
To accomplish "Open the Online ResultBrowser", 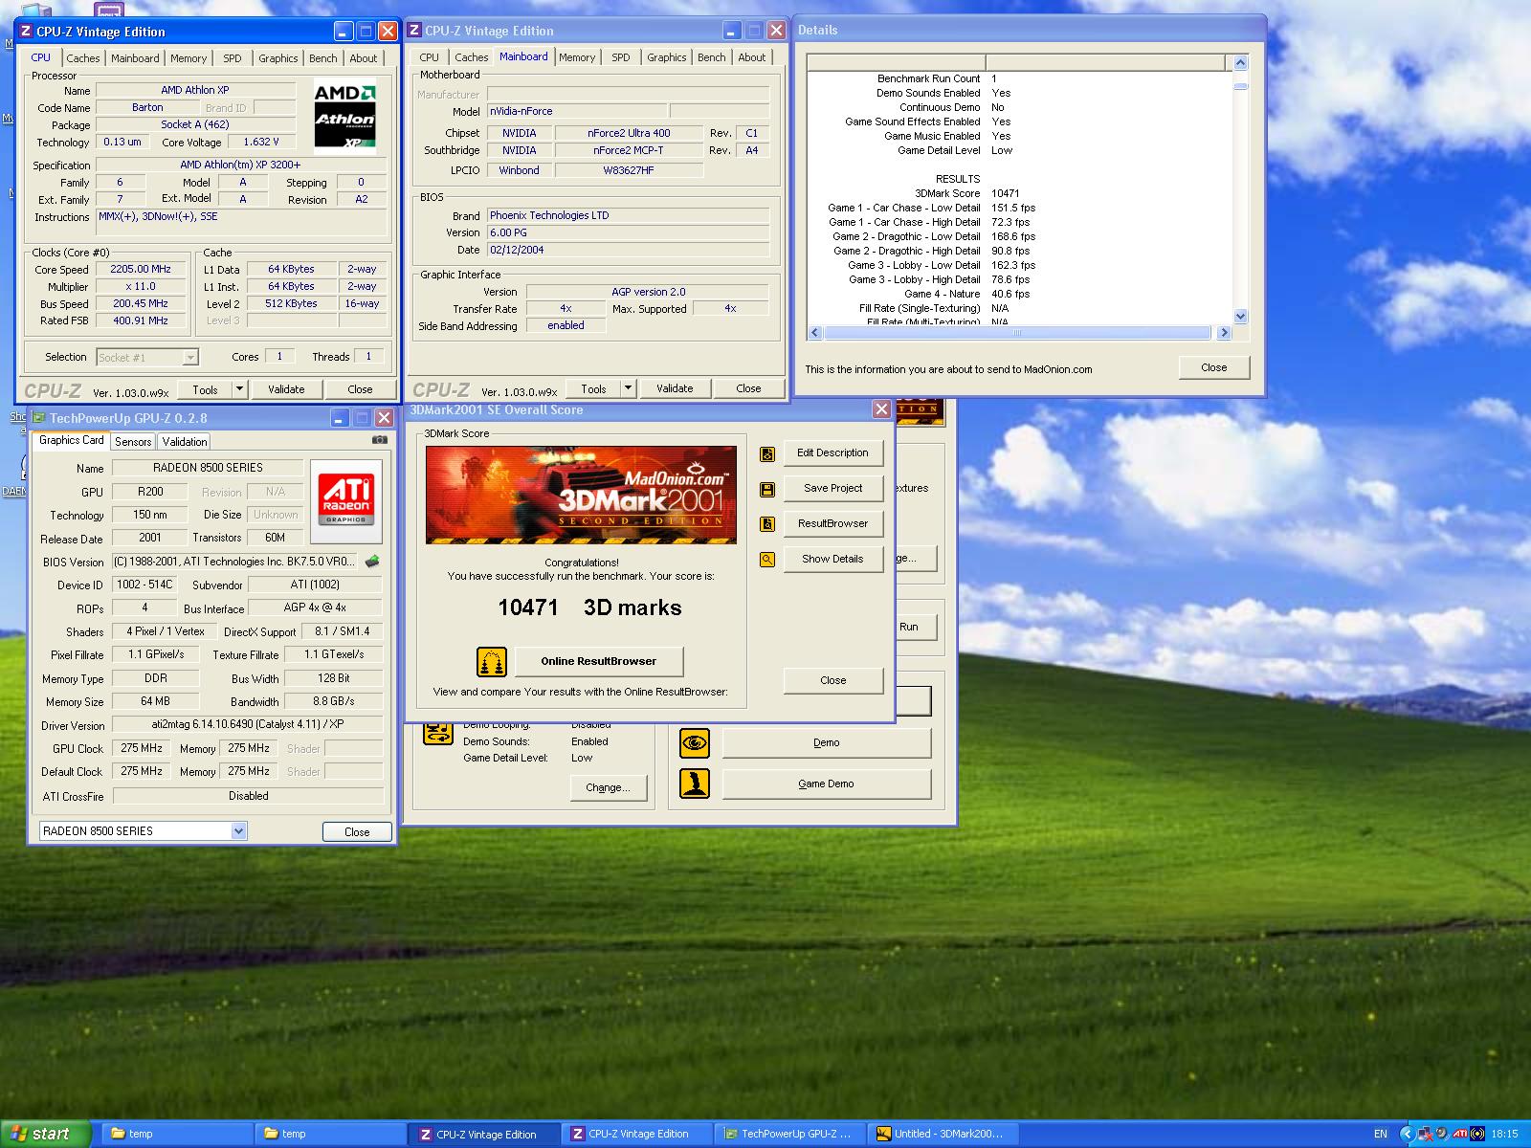I will click(x=599, y=661).
